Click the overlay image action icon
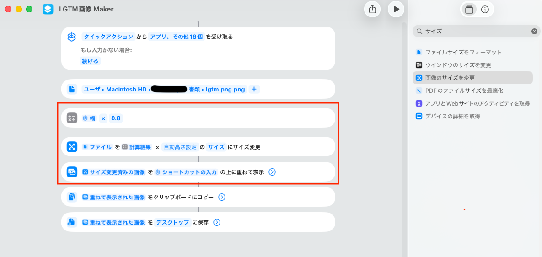Image resolution: width=542 pixels, height=257 pixels. (x=71, y=172)
